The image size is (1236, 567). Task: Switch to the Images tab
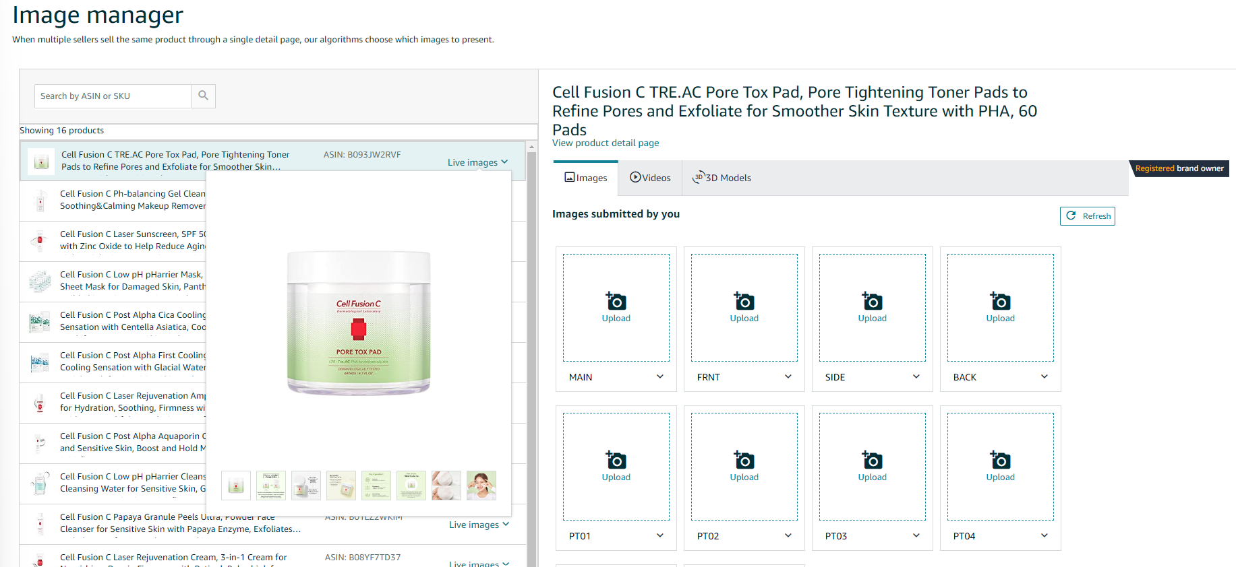click(586, 178)
